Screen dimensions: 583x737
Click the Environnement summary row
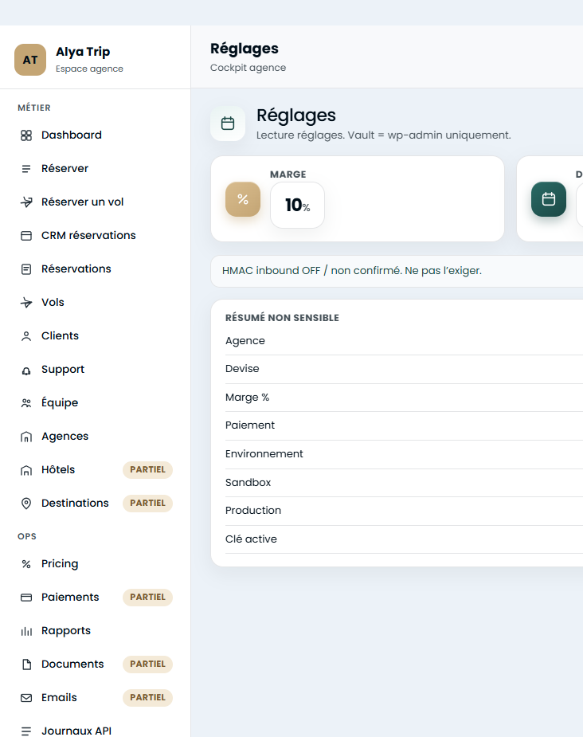[404, 454]
